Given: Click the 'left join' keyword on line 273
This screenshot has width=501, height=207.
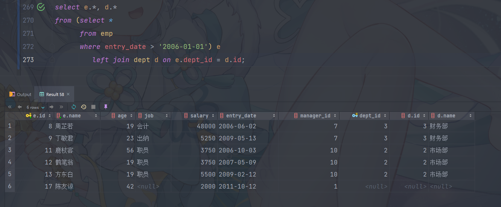Looking at the screenshot, I should 111,60.
